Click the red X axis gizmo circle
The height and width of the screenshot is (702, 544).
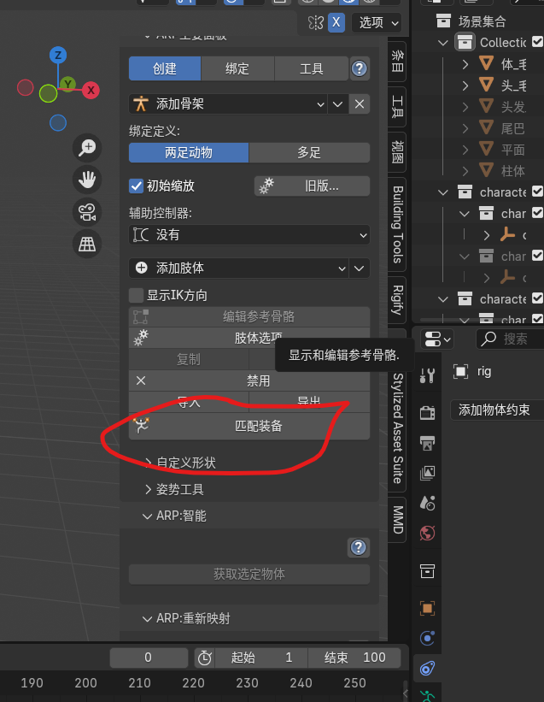pyautogui.click(x=91, y=91)
